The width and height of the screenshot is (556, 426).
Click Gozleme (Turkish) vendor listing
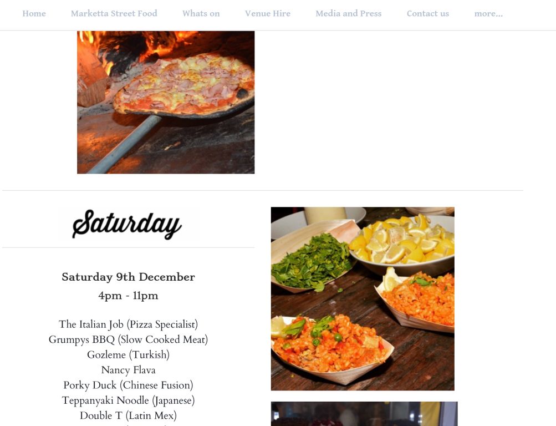(128, 354)
